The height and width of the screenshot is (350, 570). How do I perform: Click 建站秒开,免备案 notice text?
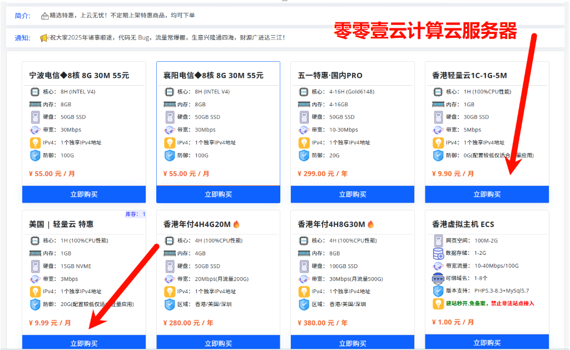click(x=467, y=303)
